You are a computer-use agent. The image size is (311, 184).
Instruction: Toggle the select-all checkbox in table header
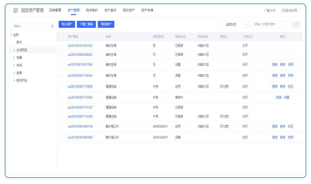[61, 37]
